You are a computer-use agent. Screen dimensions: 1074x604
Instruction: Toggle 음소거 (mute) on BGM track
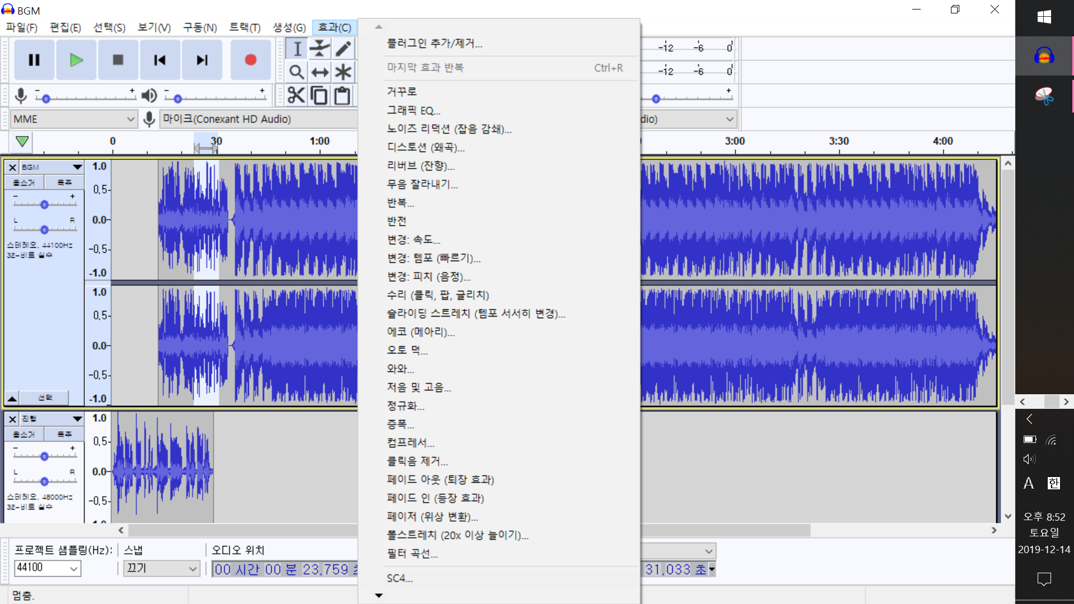coord(24,182)
